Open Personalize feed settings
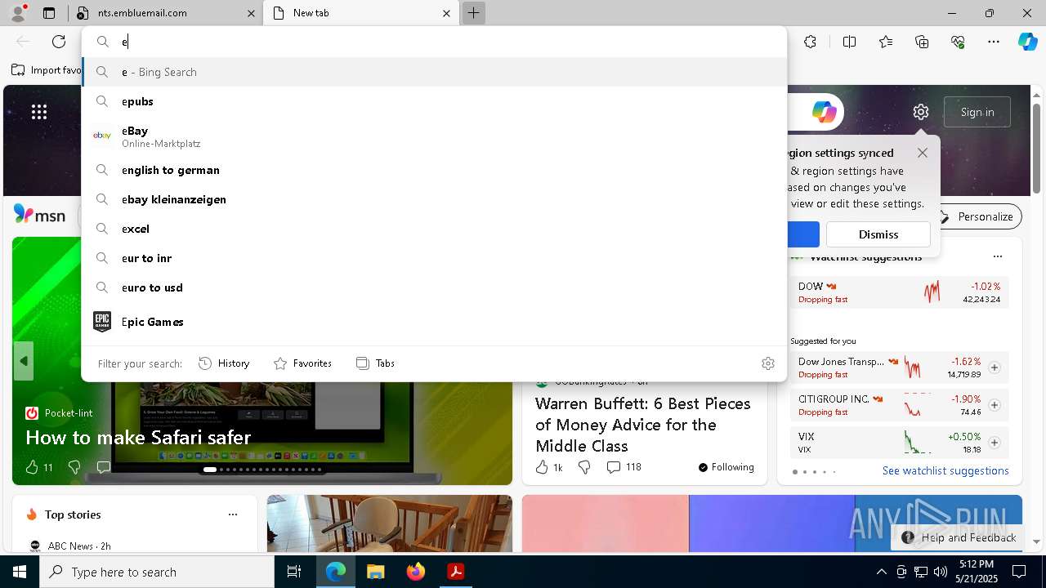 pos(977,216)
